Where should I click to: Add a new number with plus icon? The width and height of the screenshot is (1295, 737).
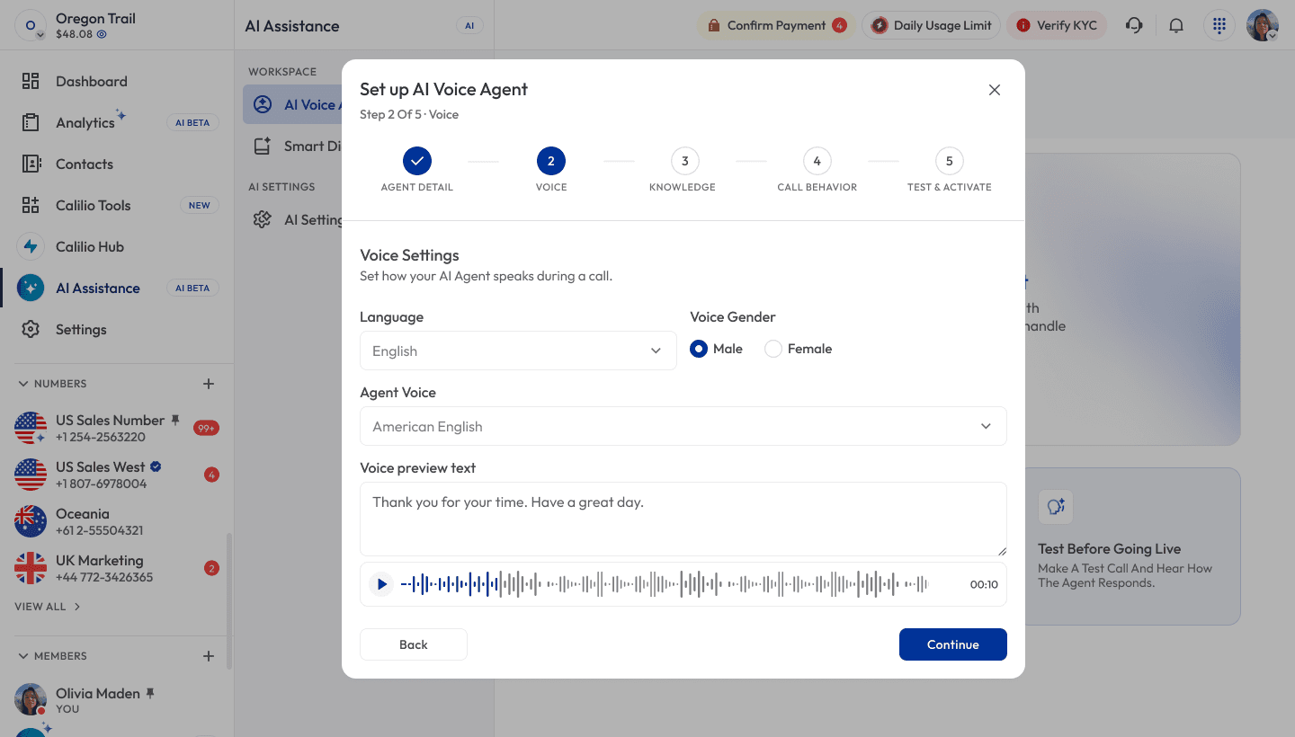tap(209, 384)
